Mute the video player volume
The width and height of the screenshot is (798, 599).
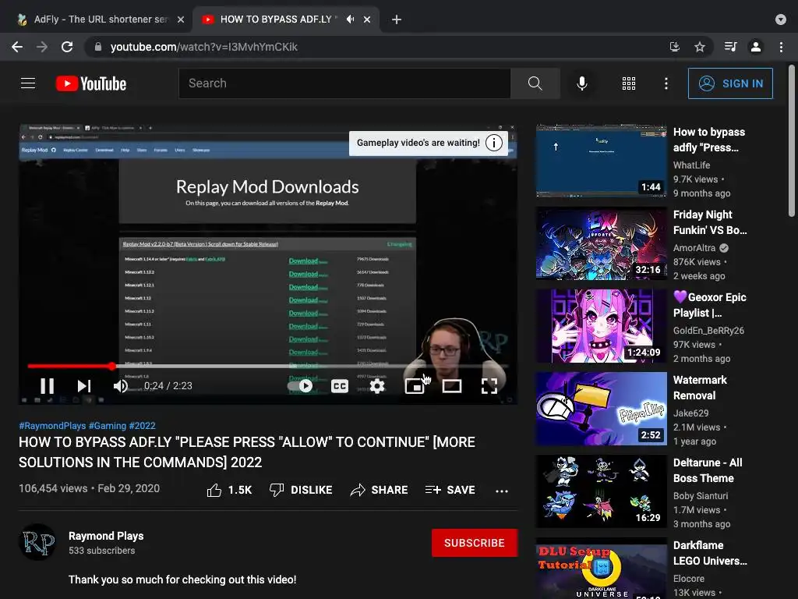(121, 385)
